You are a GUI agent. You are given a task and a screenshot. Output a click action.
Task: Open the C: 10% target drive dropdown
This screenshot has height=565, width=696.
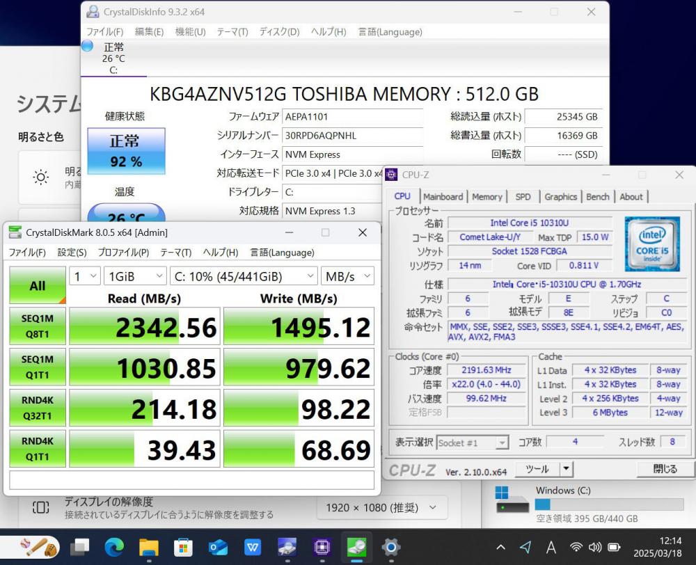point(244,276)
